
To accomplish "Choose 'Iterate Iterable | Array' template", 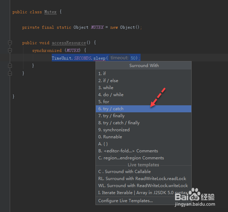I will (143, 193).
